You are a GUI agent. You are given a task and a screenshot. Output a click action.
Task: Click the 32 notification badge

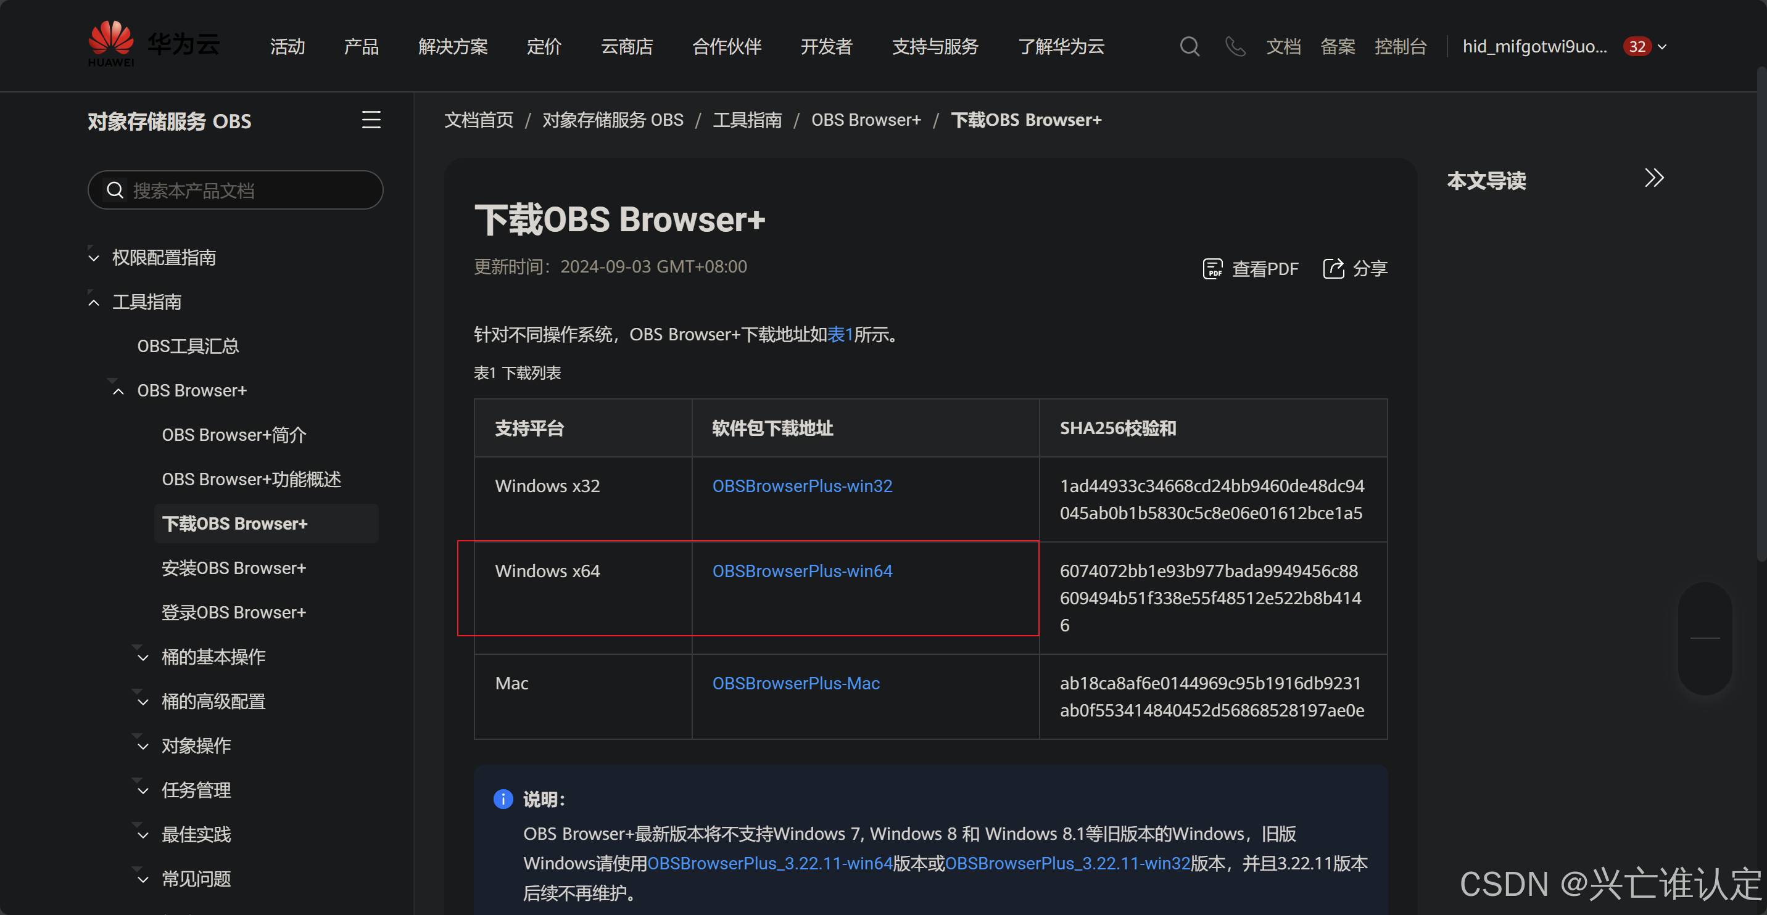1637,47
